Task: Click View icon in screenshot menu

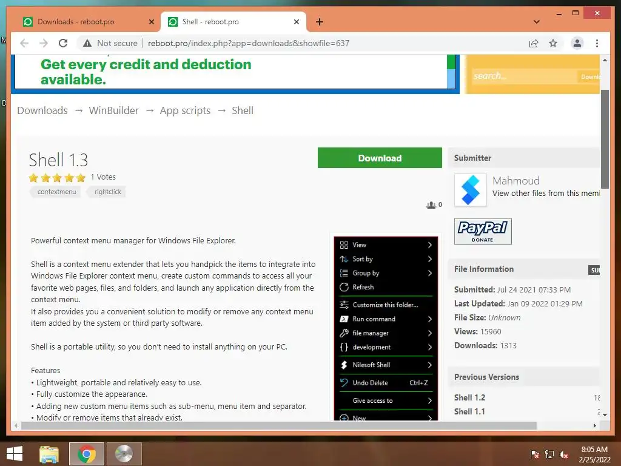Action: [344, 245]
